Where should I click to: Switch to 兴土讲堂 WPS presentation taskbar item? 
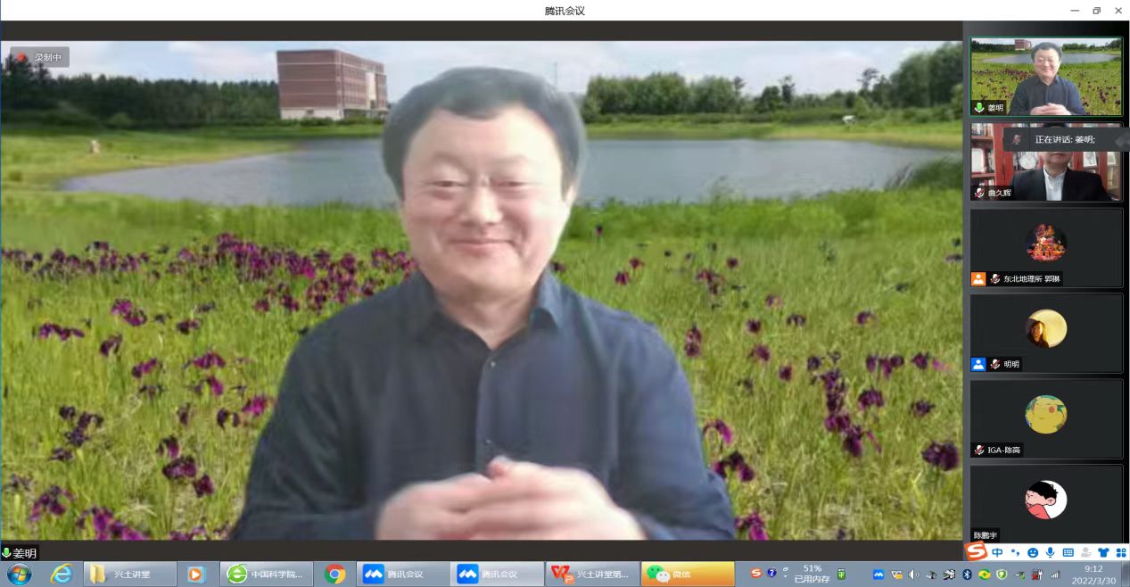(594, 575)
